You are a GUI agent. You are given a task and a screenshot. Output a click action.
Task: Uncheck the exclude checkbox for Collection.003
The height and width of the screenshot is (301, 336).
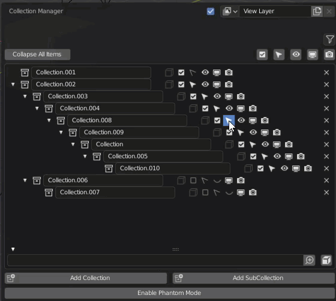tap(193, 97)
